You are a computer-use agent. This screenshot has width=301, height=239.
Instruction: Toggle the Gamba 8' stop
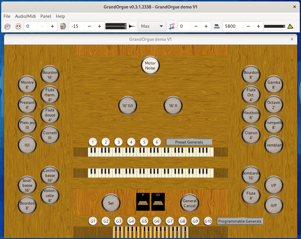tap(274, 85)
